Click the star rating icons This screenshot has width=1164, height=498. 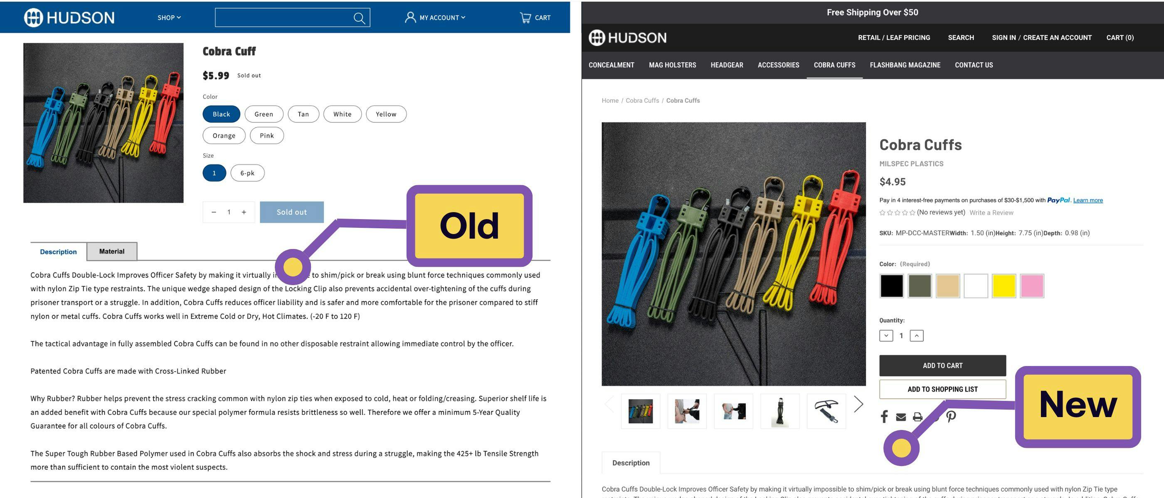tap(897, 212)
